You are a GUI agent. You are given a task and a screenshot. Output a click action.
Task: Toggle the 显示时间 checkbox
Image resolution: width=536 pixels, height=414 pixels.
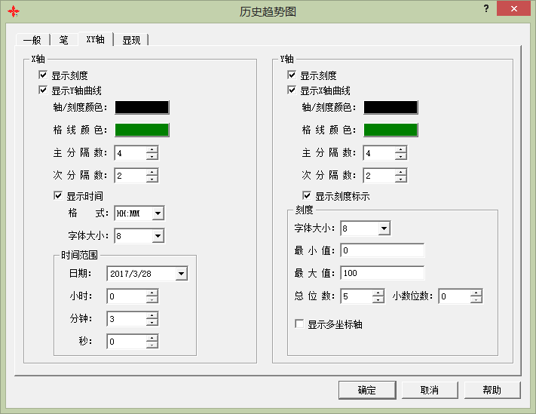click(x=58, y=196)
